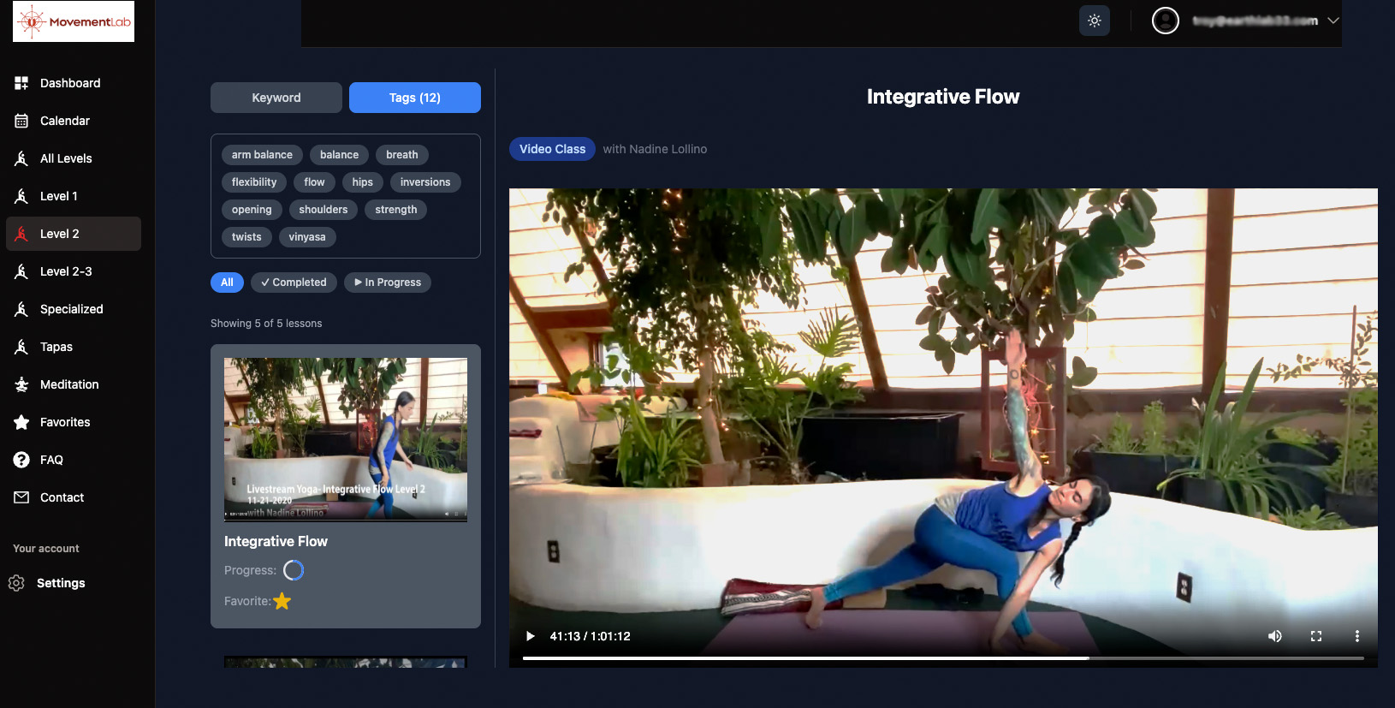Toggle the light/dark theme sun icon
The width and height of the screenshot is (1395, 708).
tap(1094, 21)
